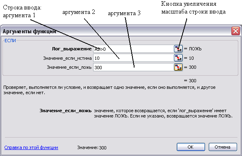
Task: Click the 'Значение: 300' text at bottom
Action: click(x=92, y=147)
